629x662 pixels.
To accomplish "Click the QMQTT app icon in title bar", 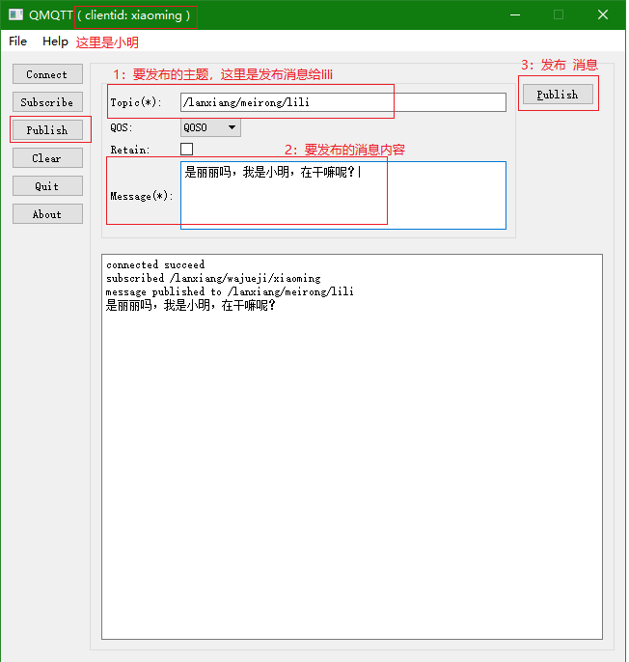I will tap(15, 15).
